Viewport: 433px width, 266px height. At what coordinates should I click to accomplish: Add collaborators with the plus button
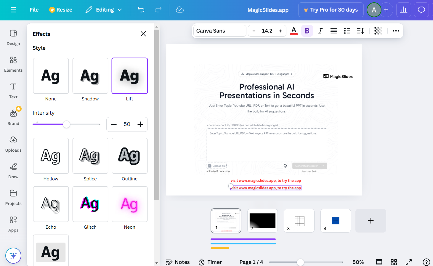tap(386, 10)
